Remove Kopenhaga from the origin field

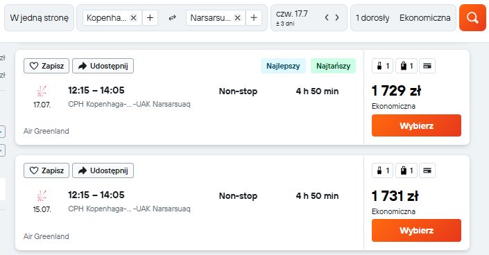[133, 18]
